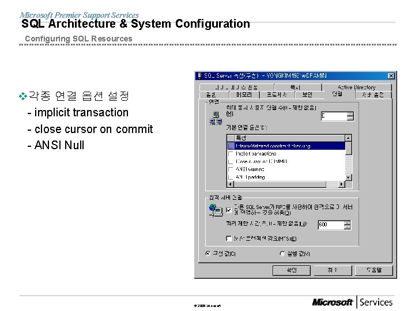The height and width of the screenshot is (311, 415).
Task: Select the Interim/deferred constraint checking row text
Action: (x=273, y=146)
